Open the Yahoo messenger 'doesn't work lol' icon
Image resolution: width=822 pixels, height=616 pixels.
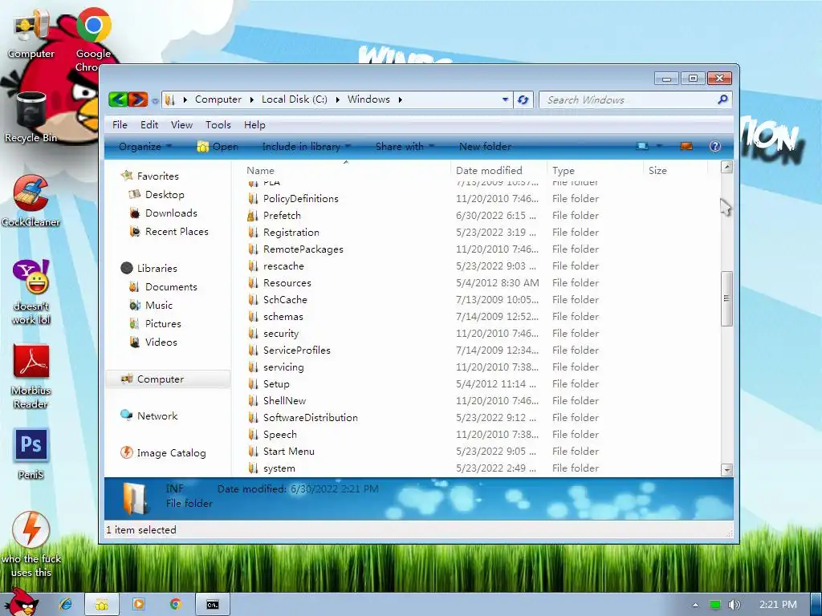(31, 292)
